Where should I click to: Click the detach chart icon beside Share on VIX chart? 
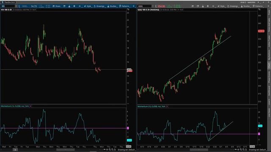tap(64, 6)
